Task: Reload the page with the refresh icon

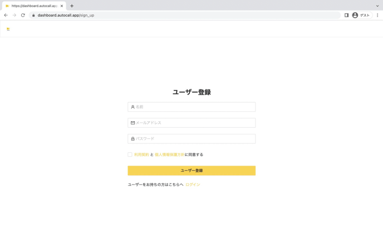Action: pos(23,15)
